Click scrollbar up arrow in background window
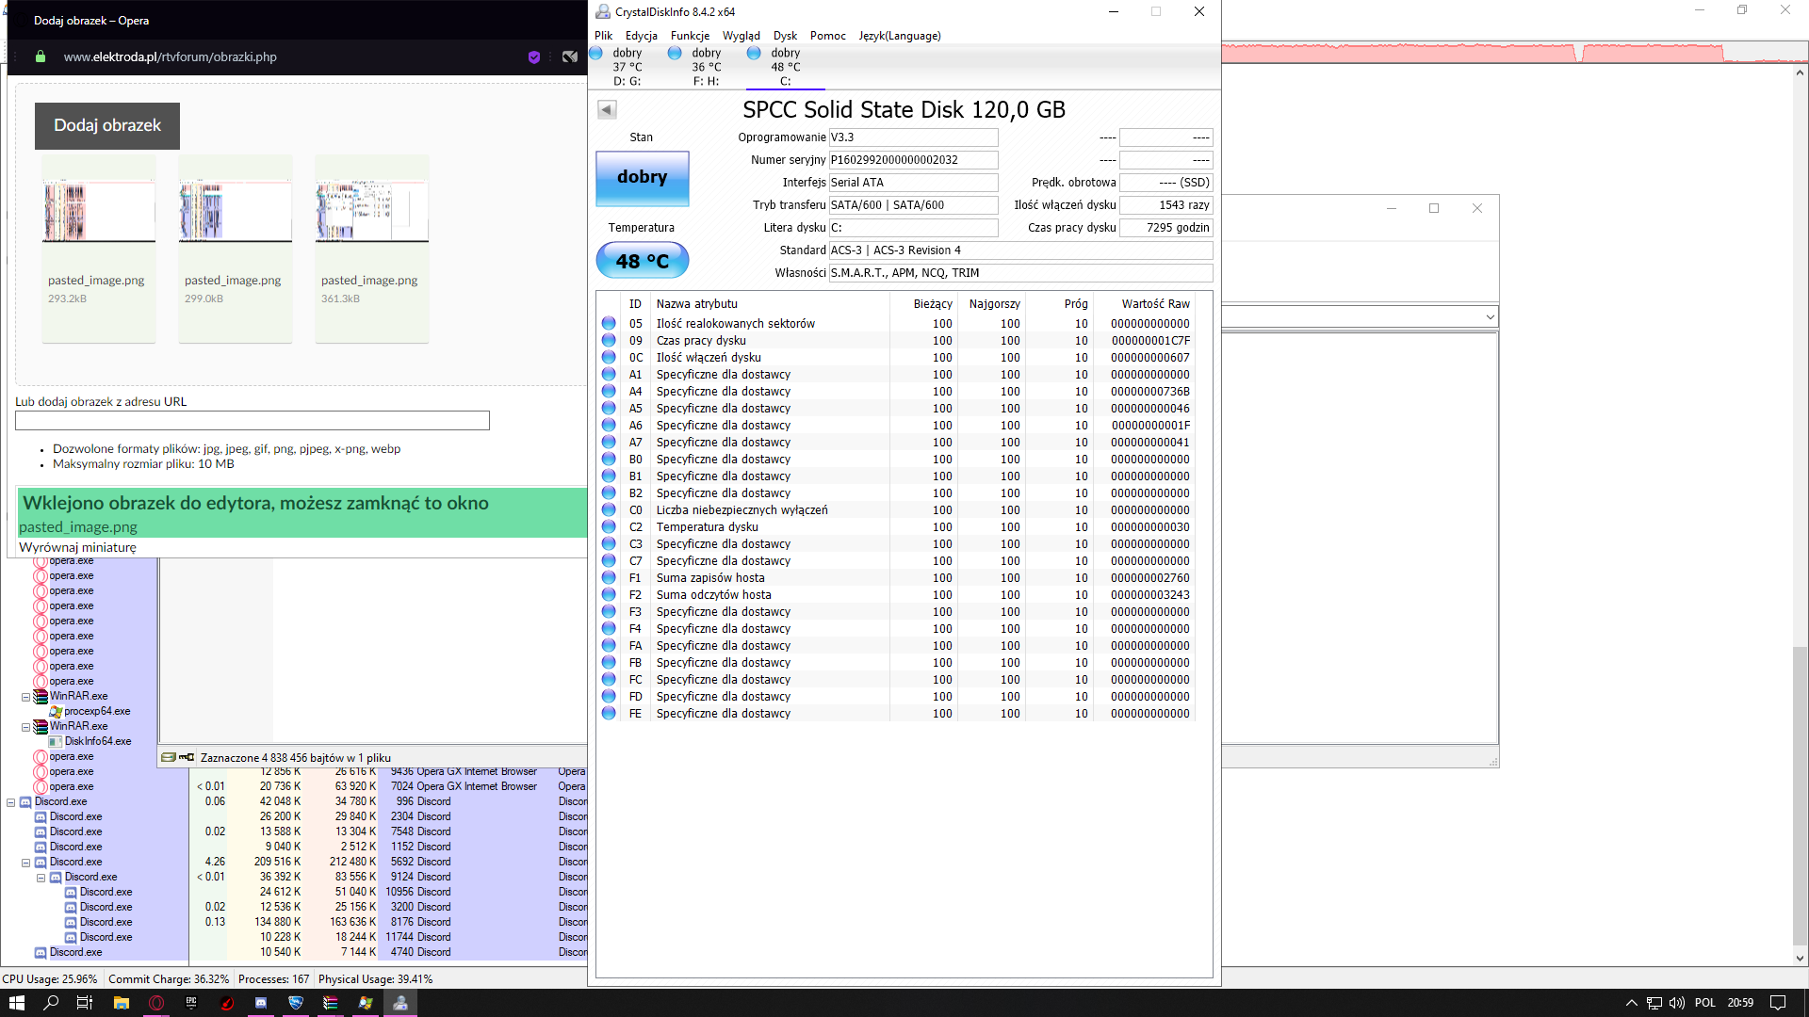Viewport: 1809px width, 1017px height. [1800, 73]
